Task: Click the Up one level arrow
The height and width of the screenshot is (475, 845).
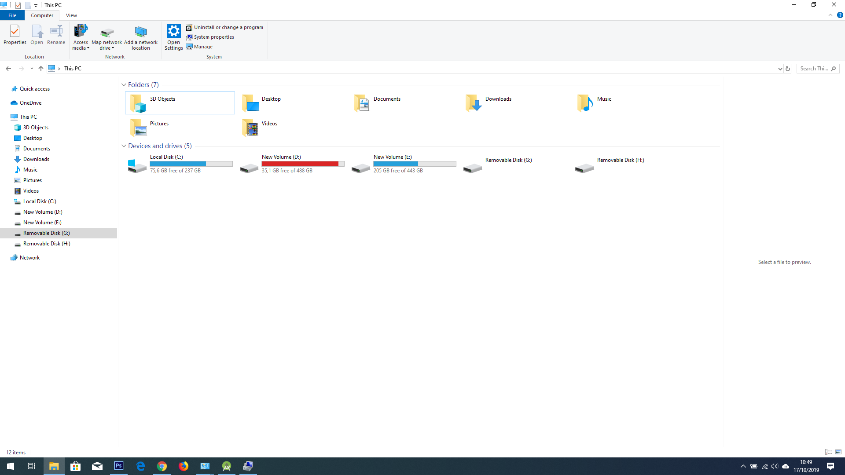Action: tap(41, 69)
